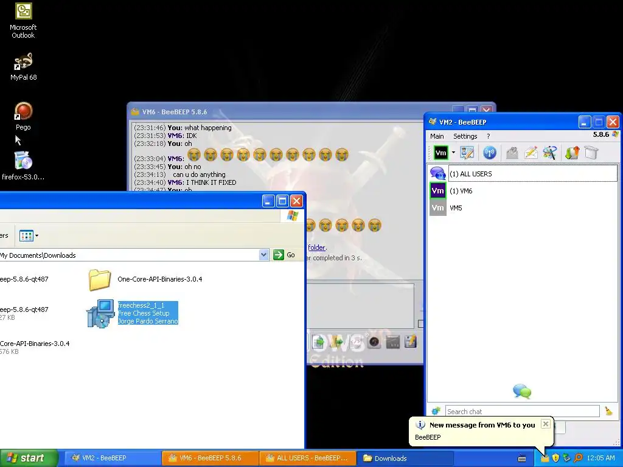
Task: Open the Settings menu in VM2 BeeBEEP
Action: (x=465, y=136)
